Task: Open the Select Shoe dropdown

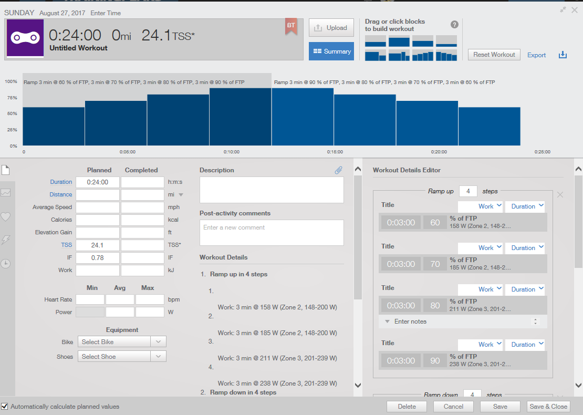Action: click(122, 357)
